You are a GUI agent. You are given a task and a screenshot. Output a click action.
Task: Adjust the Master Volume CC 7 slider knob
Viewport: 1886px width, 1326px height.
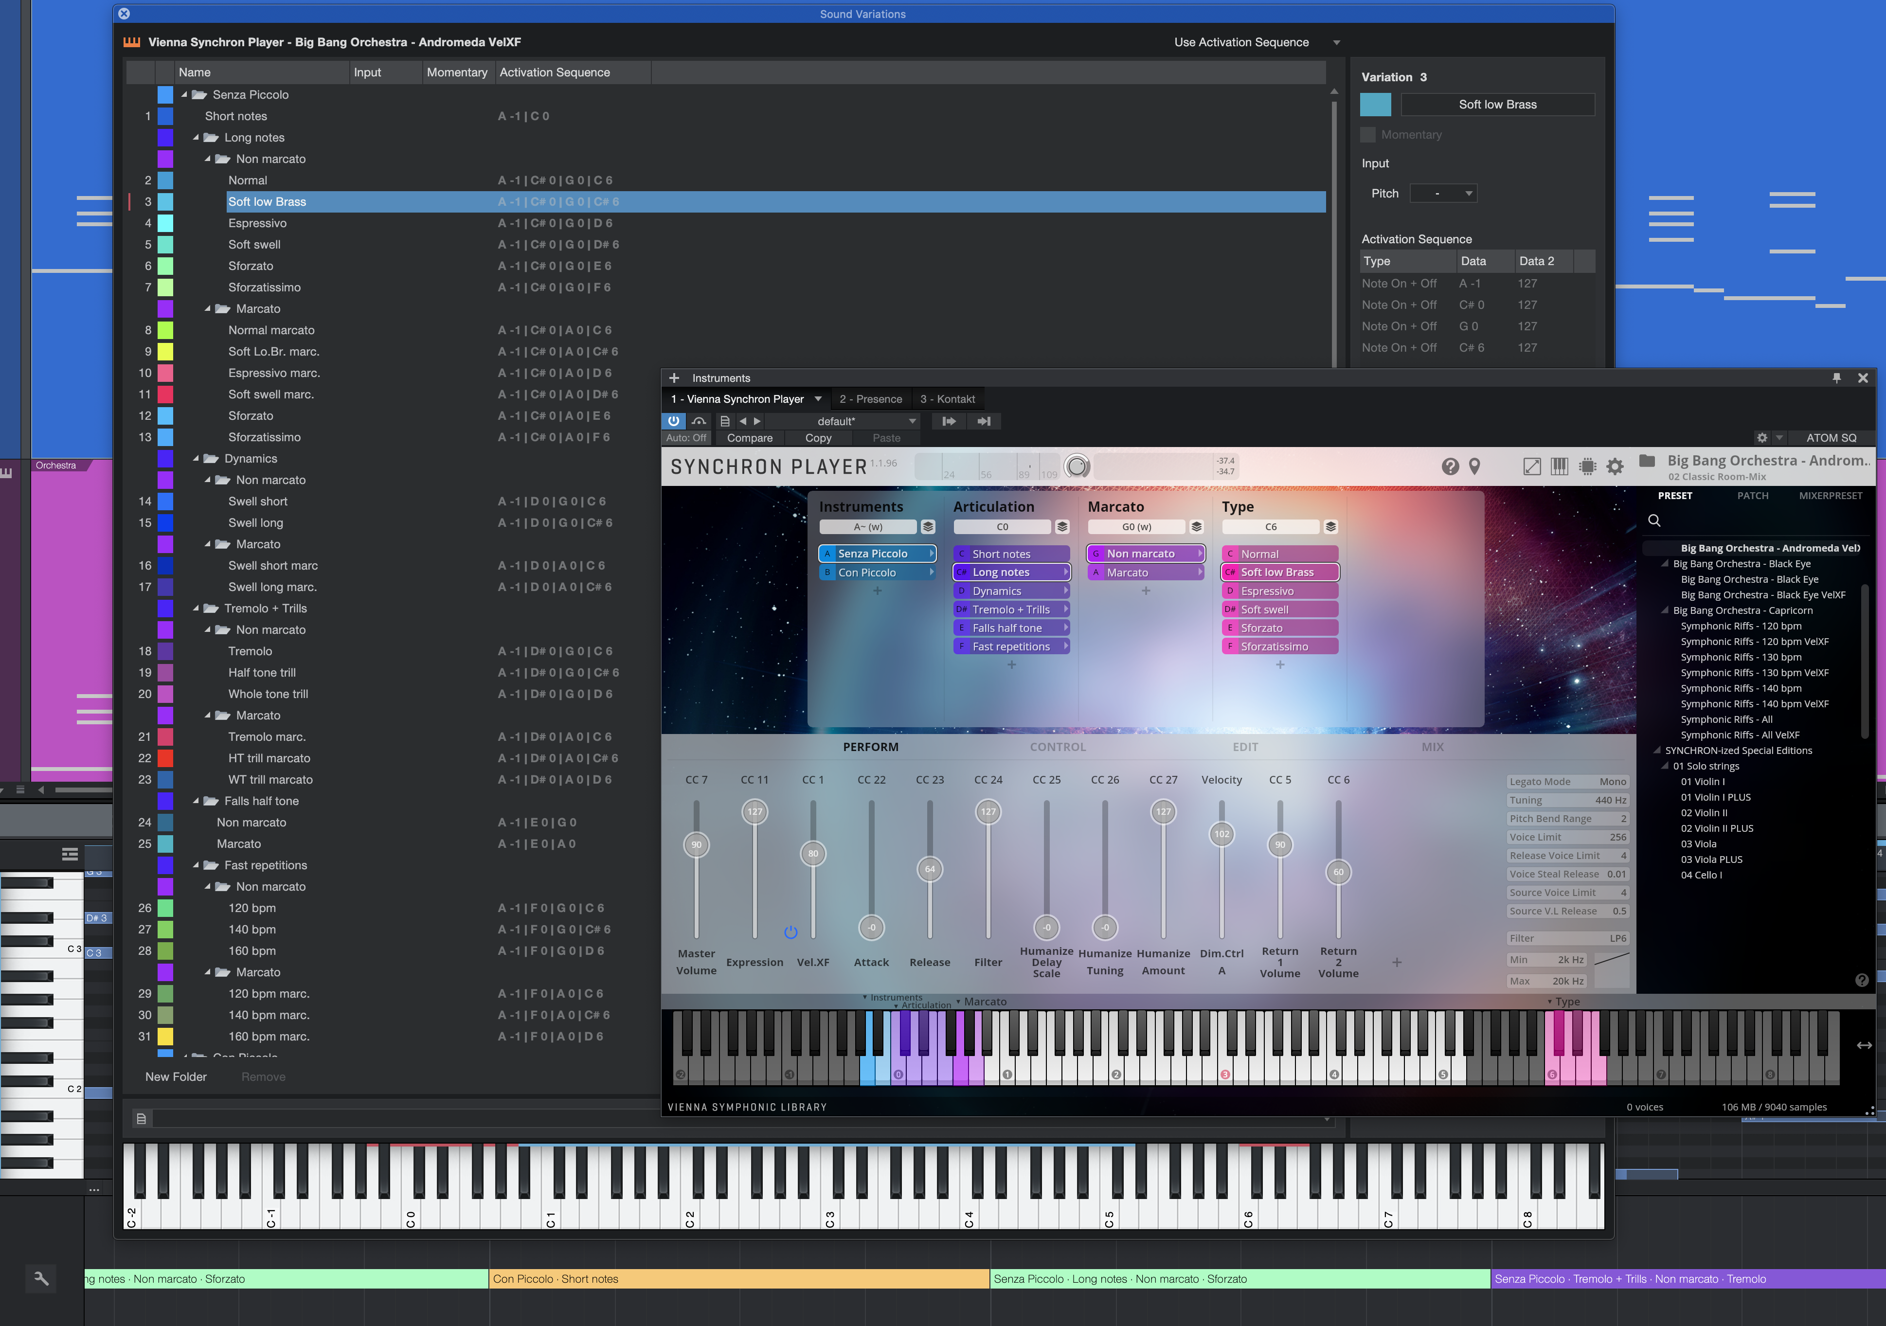696,844
